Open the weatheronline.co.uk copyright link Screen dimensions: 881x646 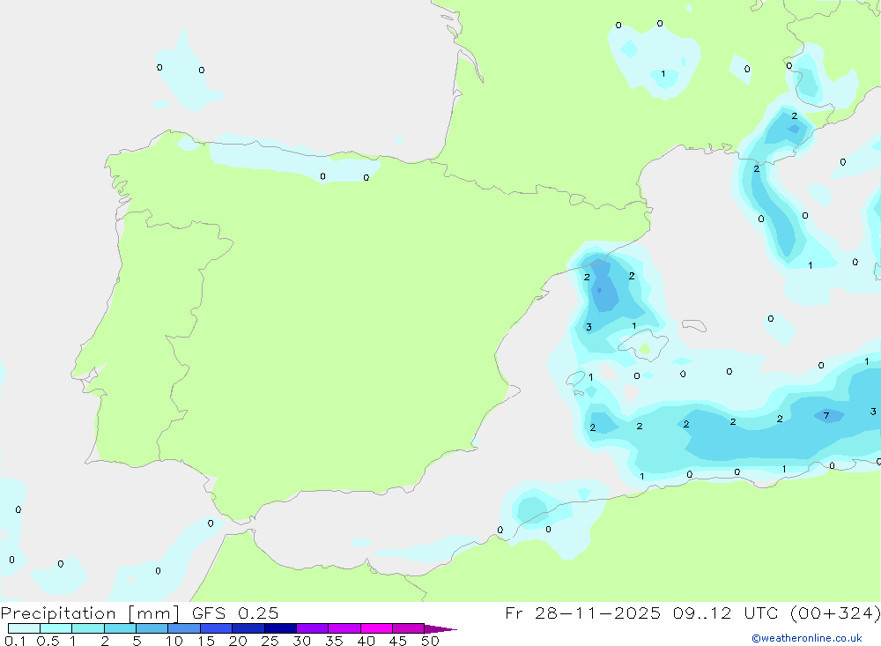[x=807, y=638]
